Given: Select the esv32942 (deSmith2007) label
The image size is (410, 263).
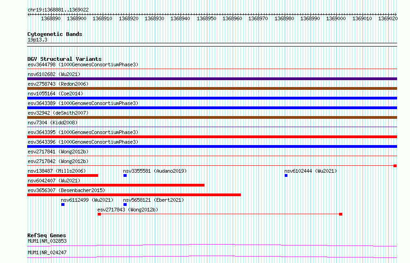Looking at the screenshot, I should tap(58, 113).
